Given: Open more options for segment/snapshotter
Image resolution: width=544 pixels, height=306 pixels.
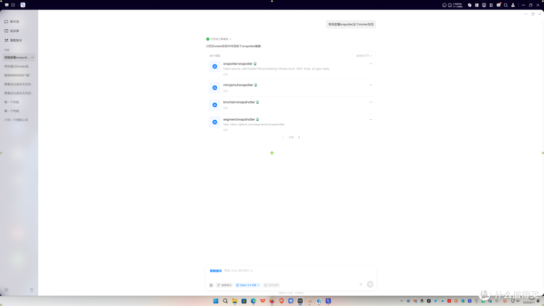Looking at the screenshot, I should coord(371,120).
